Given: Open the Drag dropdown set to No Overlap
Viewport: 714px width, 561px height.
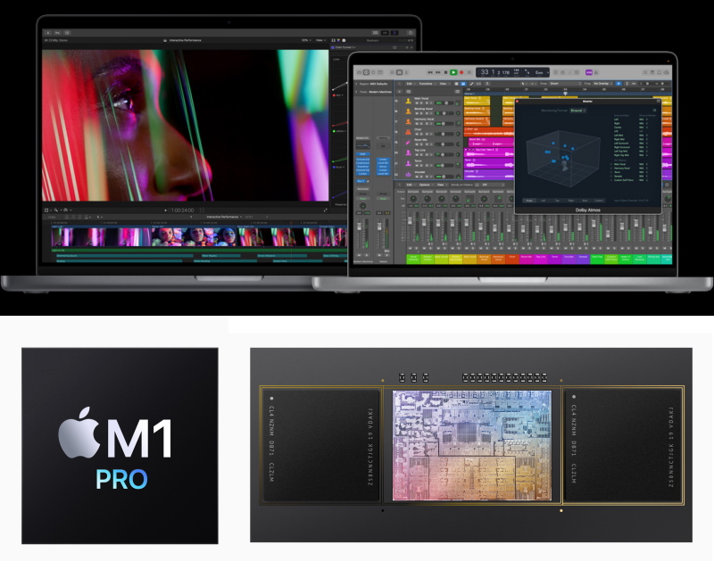Looking at the screenshot, I should tap(602, 84).
